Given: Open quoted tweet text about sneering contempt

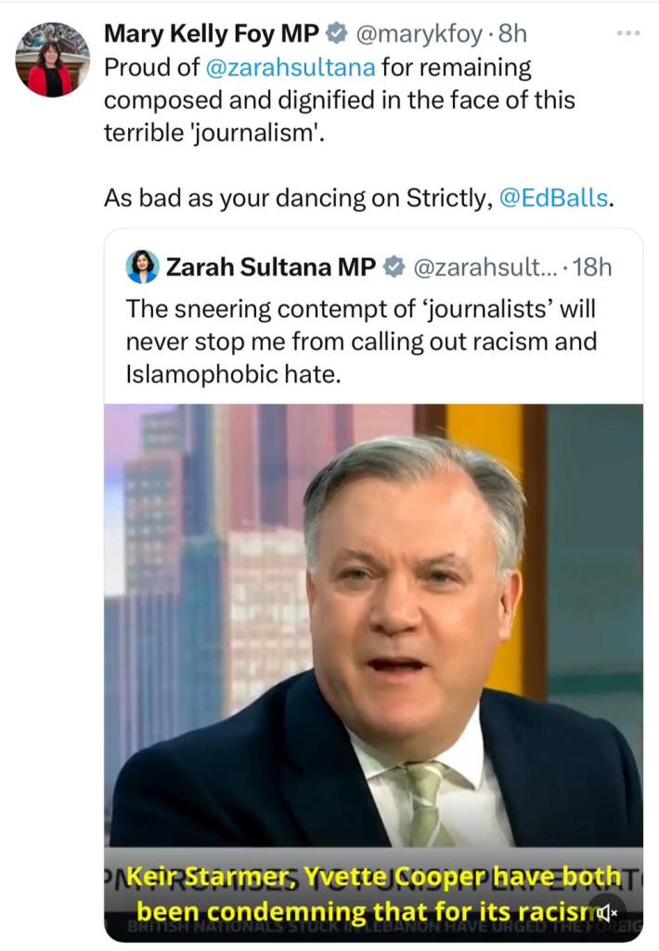Looking at the screenshot, I should (360, 341).
